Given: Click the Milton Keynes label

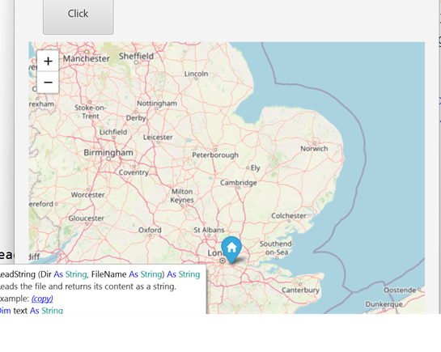Looking at the screenshot, I should [x=182, y=196].
